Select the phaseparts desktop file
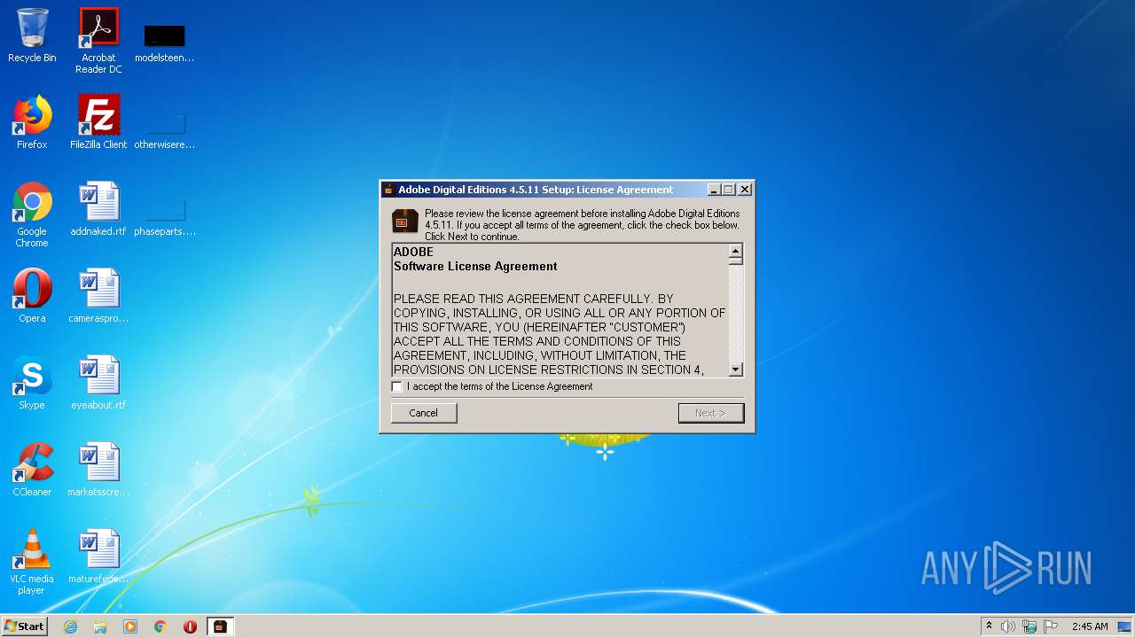 pyautogui.click(x=165, y=218)
